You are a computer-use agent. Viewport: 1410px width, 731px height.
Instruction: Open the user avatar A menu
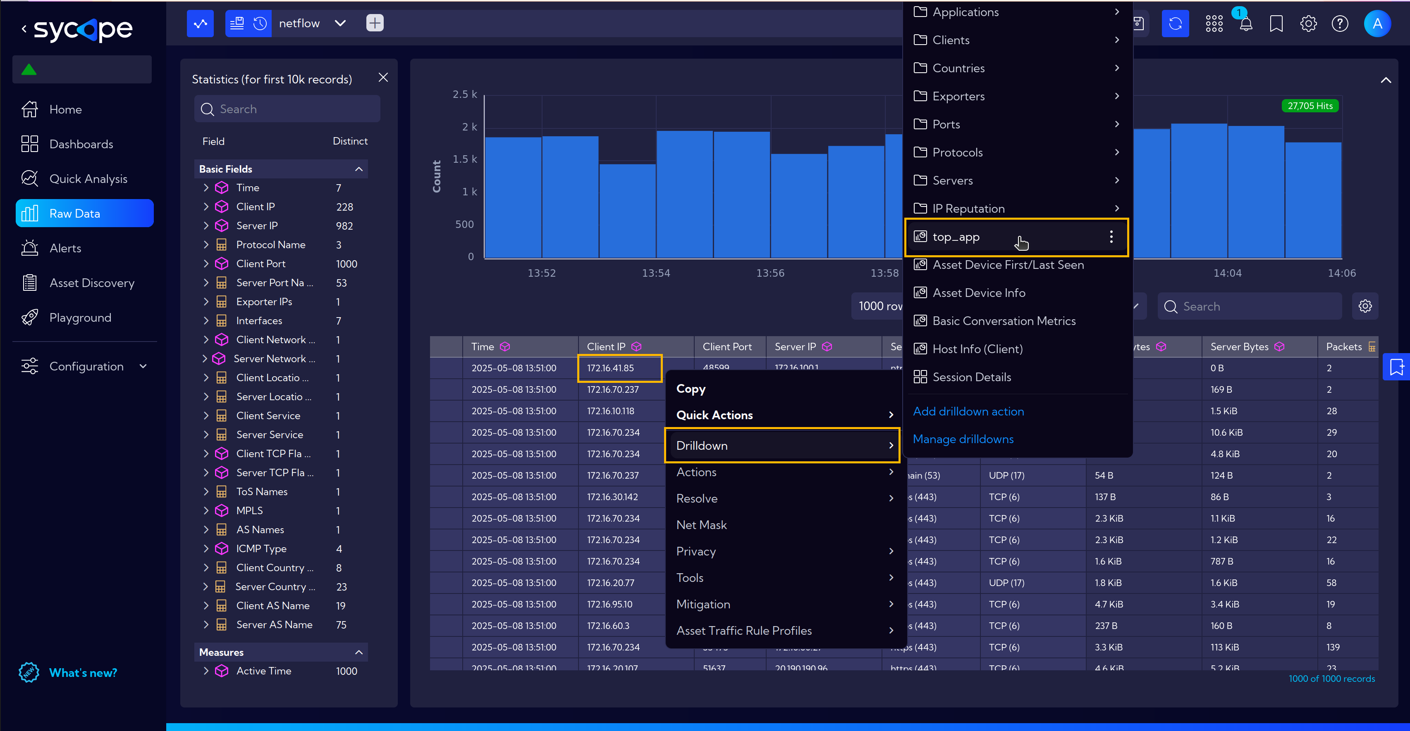(1377, 24)
